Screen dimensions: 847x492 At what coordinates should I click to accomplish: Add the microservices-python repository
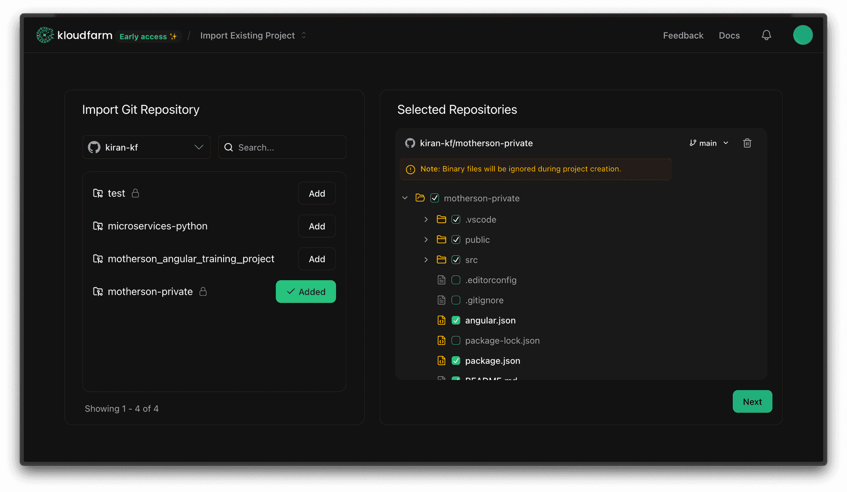316,226
